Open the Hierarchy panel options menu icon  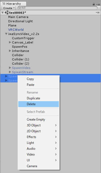[98, 5]
